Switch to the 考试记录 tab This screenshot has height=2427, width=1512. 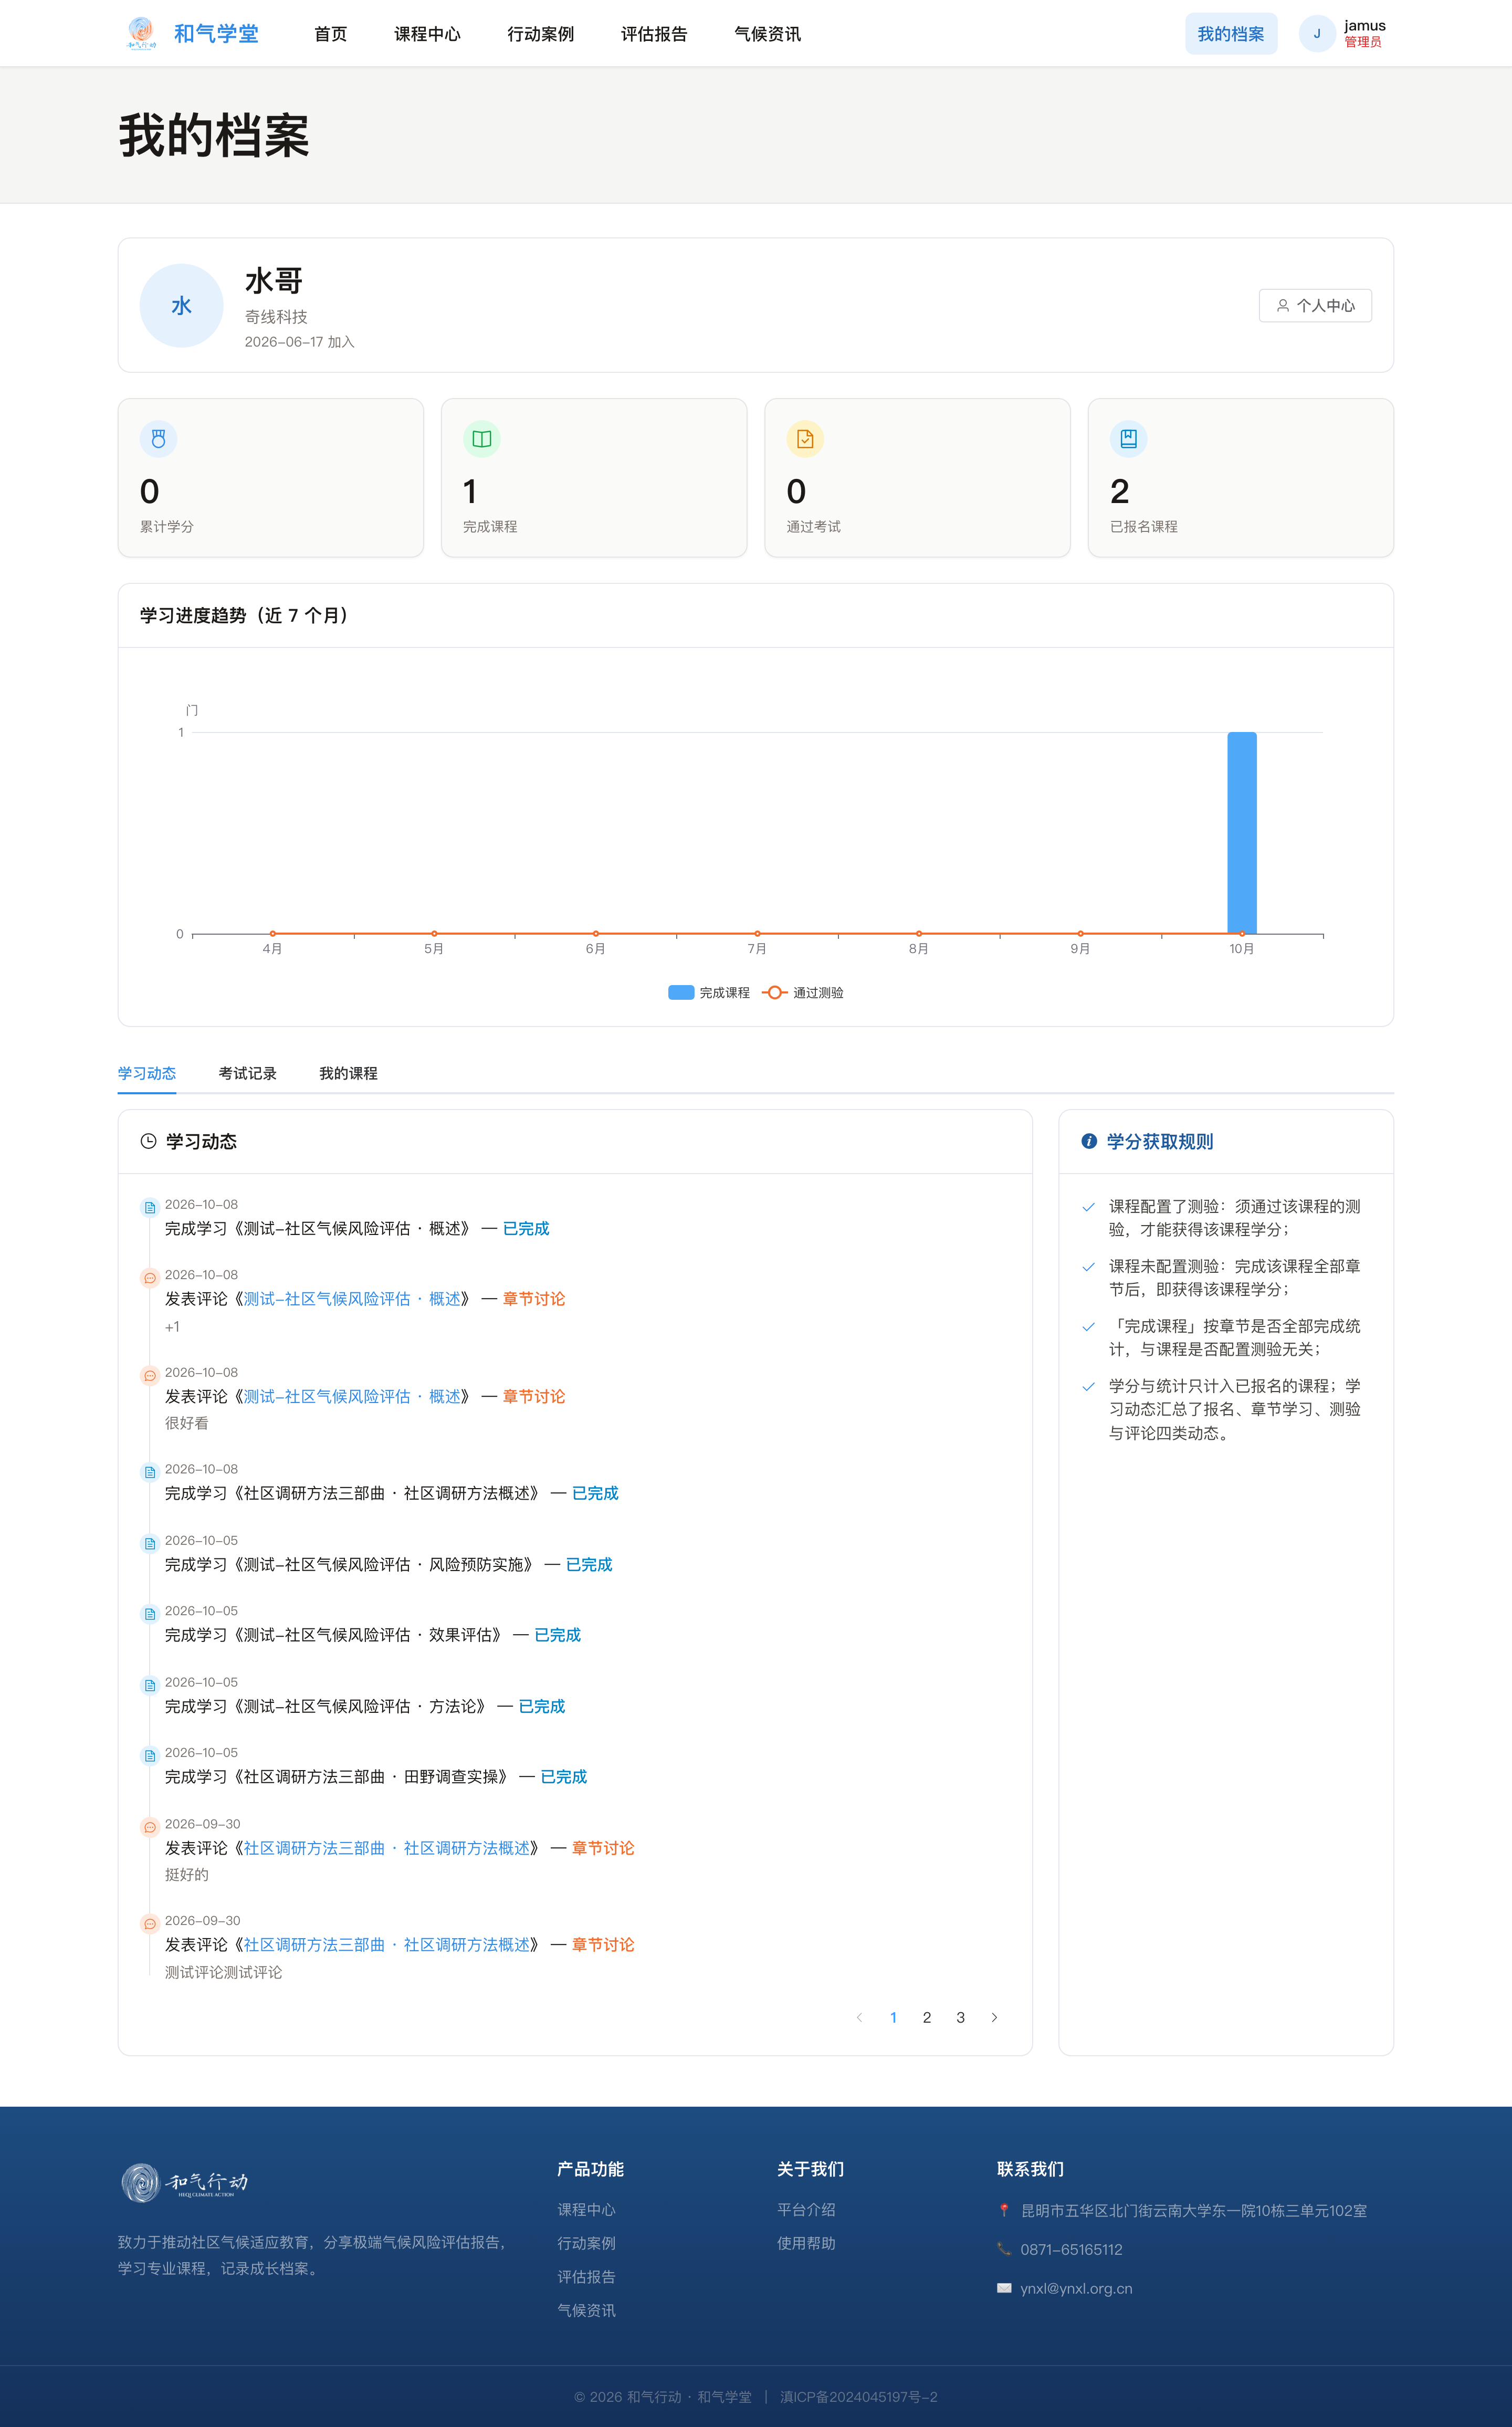[247, 1073]
